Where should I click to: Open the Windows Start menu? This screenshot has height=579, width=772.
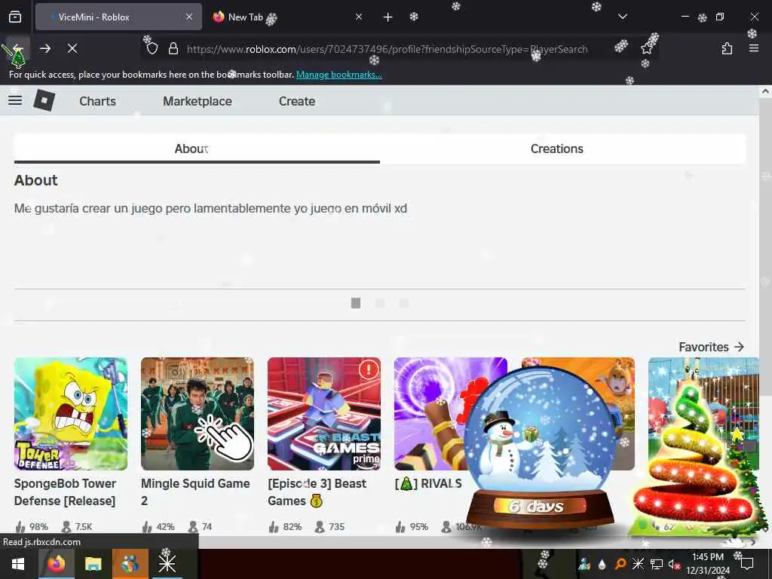point(18,564)
